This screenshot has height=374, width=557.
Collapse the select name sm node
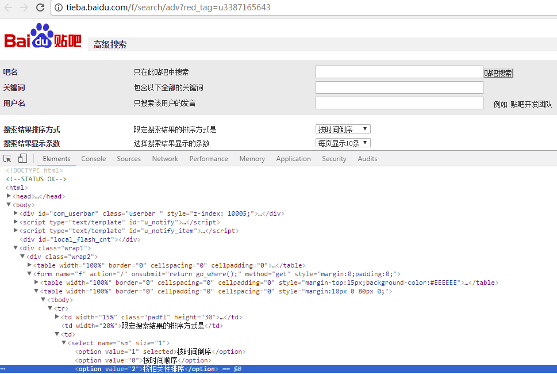(x=64, y=342)
